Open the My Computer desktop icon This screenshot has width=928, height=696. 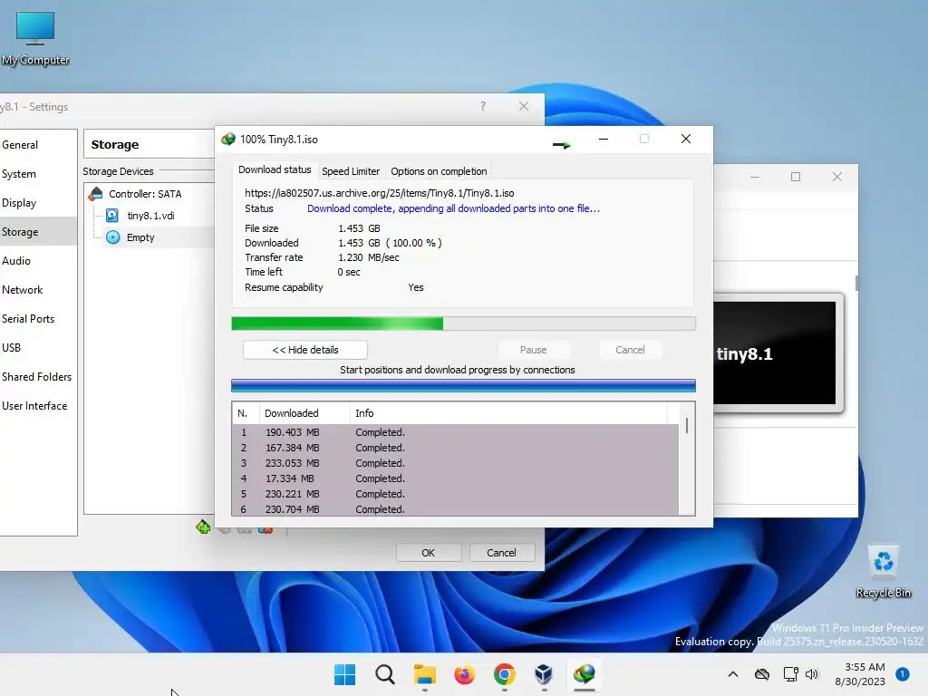coord(35,37)
